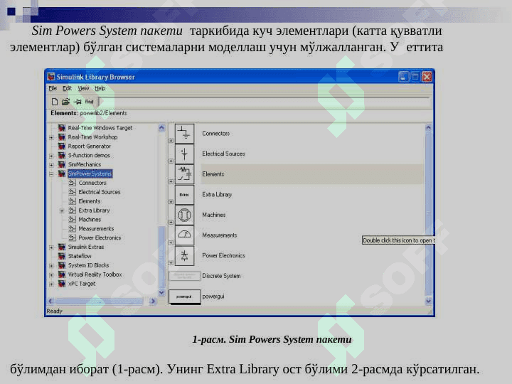The height and width of the screenshot is (384, 512).
Task: Click the tree pane scroll down arrow
Action: point(161,292)
